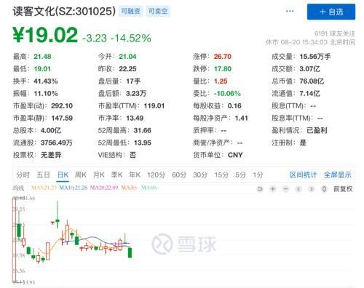Viewport: 364px width, 288px height.
Task: Click the -14.52% change percentage
Action: (131, 39)
